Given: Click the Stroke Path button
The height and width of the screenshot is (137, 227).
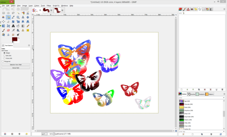Looking at the screenshot, I should click(16, 68).
